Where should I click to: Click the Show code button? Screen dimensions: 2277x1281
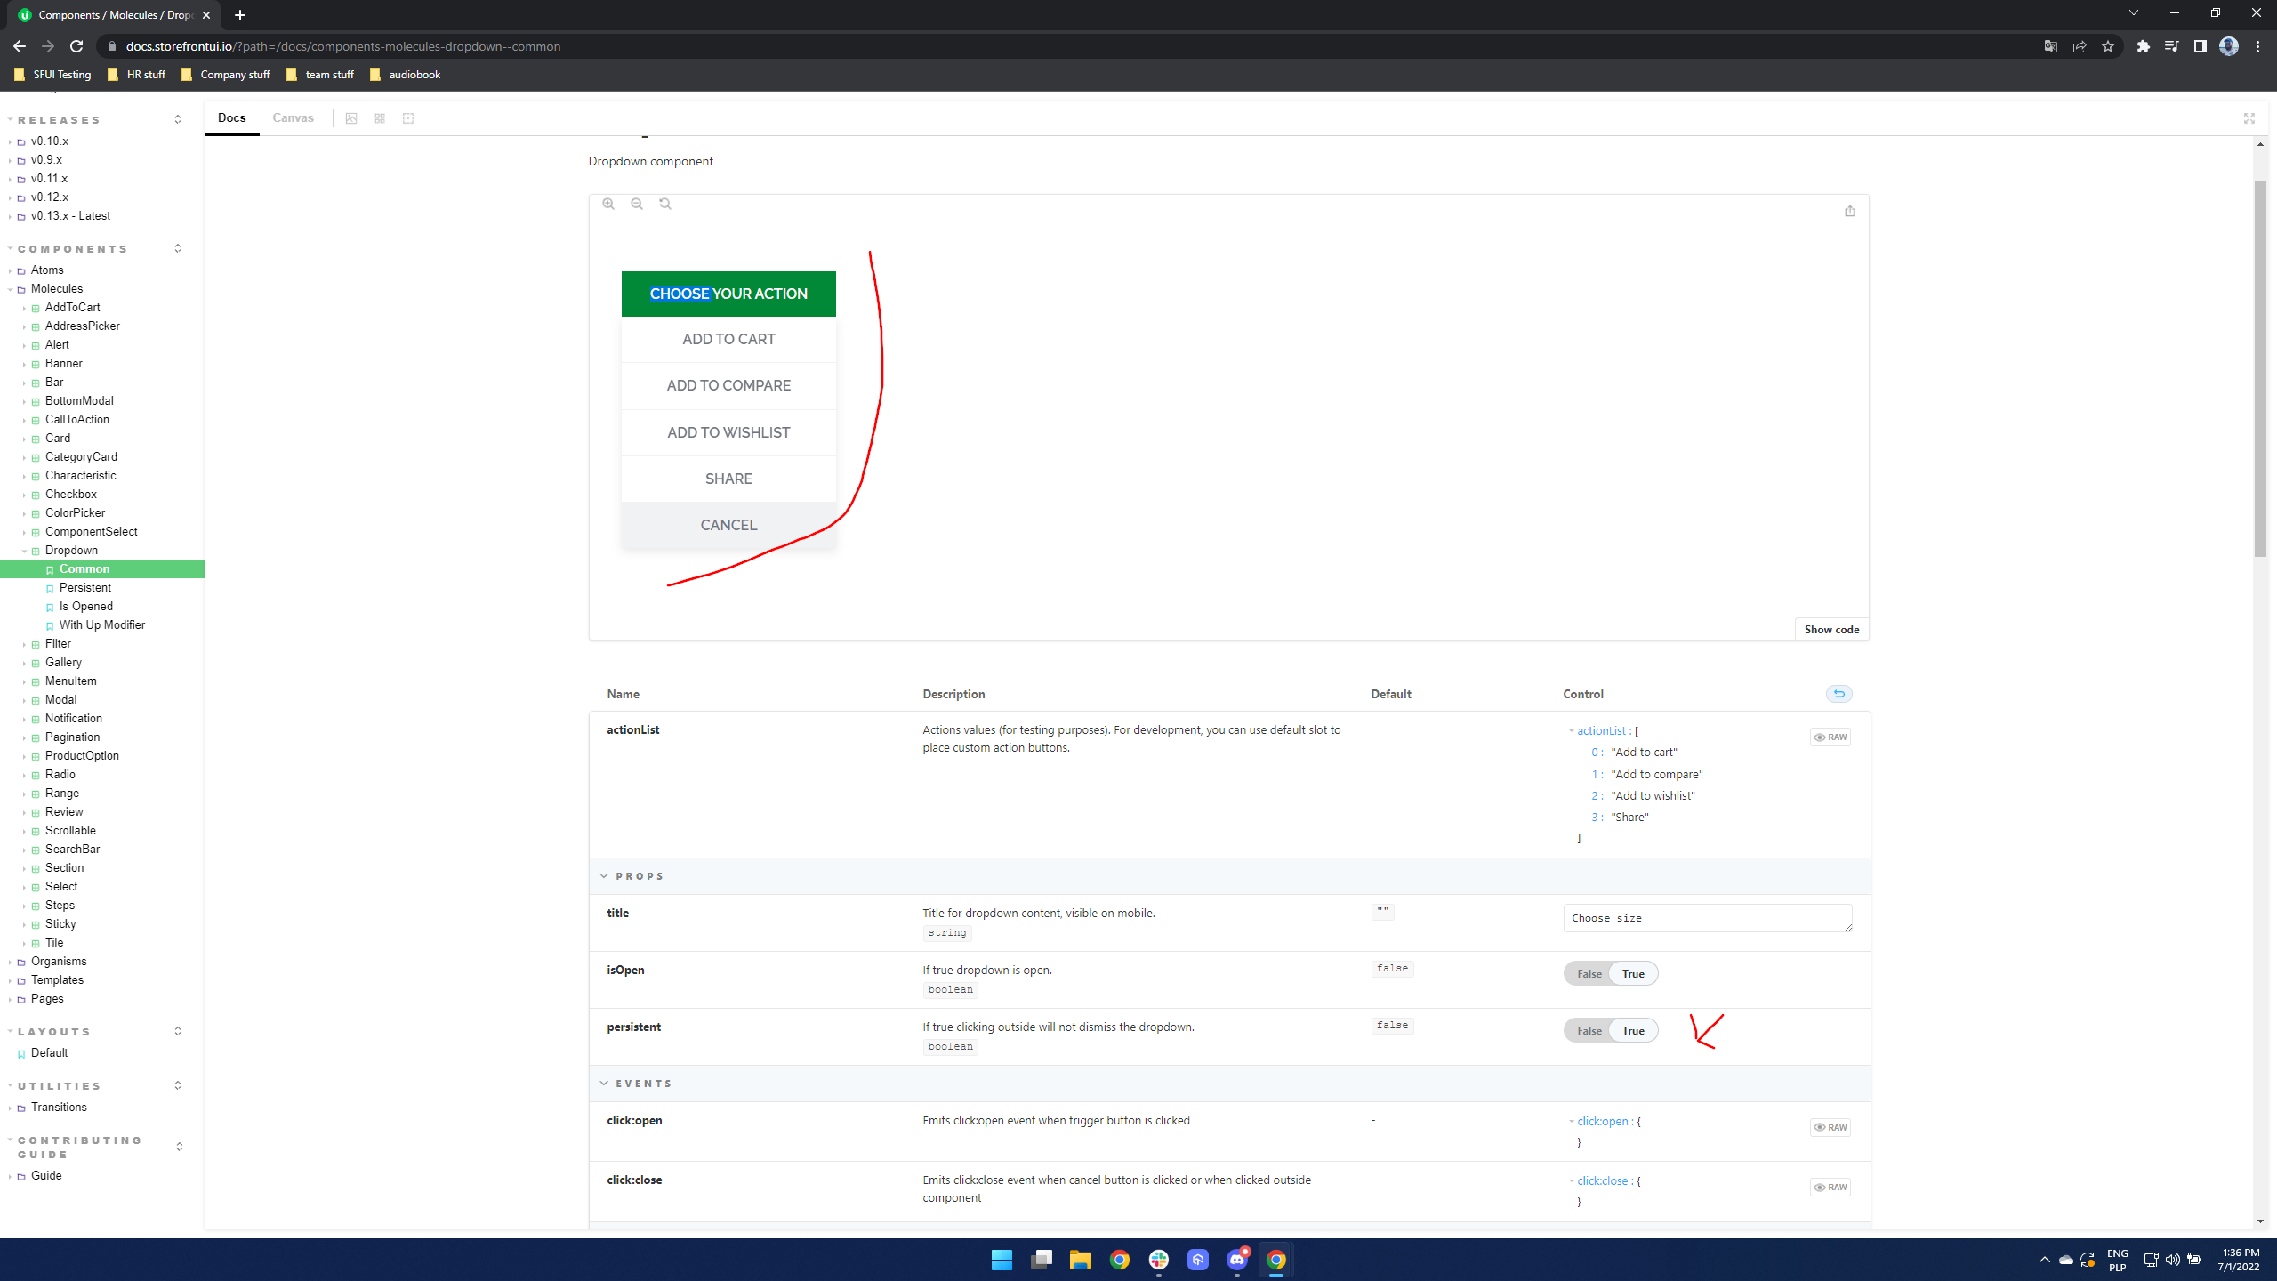tap(1831, 629)
